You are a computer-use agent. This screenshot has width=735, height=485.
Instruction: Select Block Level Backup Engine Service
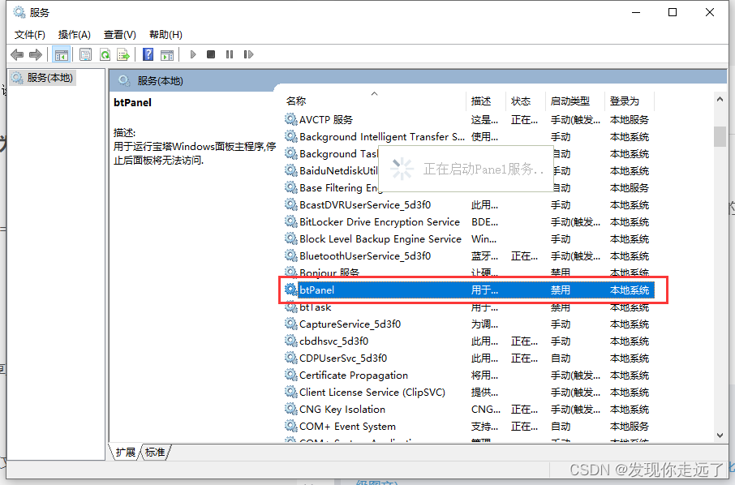pyautogui.click(x=469, y=239)
